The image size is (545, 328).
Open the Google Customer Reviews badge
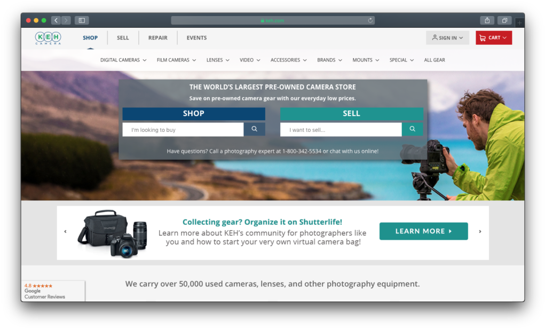[53, 291]
